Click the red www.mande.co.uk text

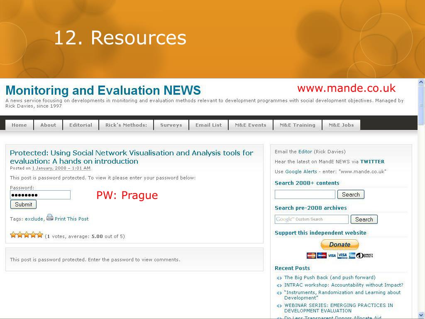pos(347,88)
